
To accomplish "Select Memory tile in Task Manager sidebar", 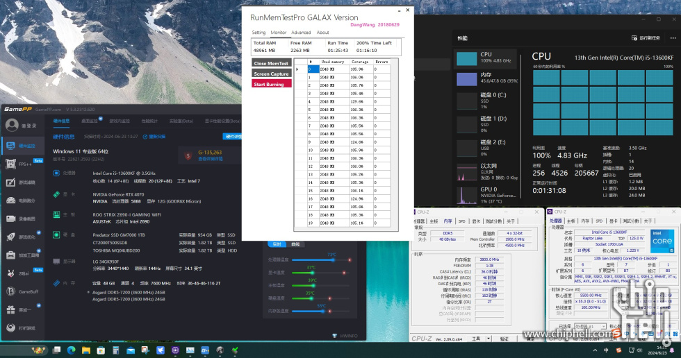I will coord(486,79).
